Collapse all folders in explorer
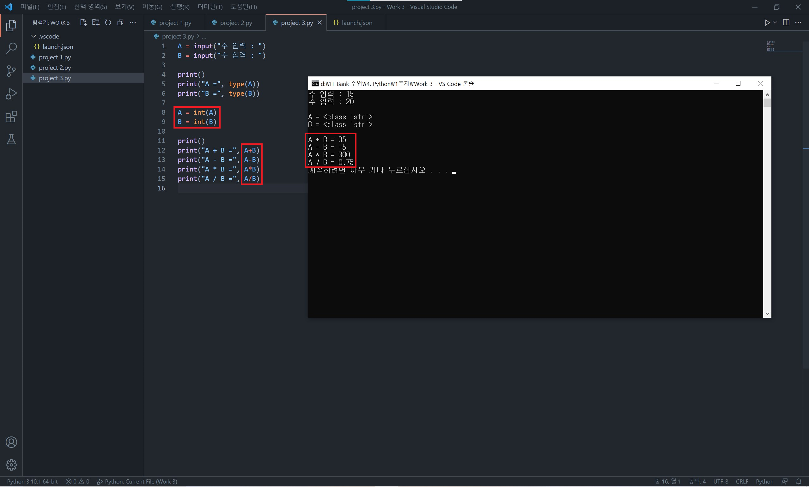Screen dimensions: 809x487 120,23
